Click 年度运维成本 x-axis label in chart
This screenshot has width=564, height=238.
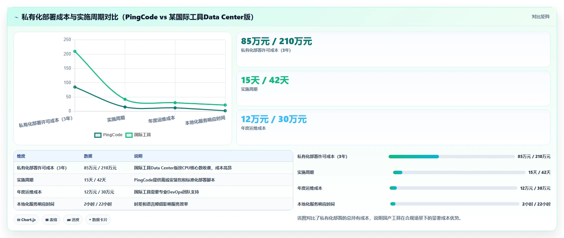pos(162,119)
